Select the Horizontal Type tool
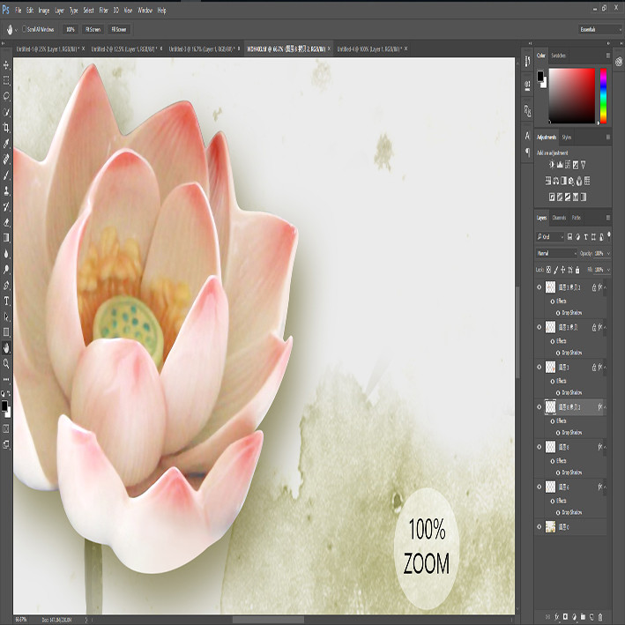Viewport: 625px width, 625px height. pos(6,301)
